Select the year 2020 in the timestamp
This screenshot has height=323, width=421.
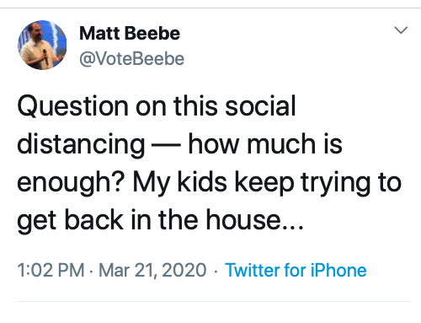click(x=184, y=270)
